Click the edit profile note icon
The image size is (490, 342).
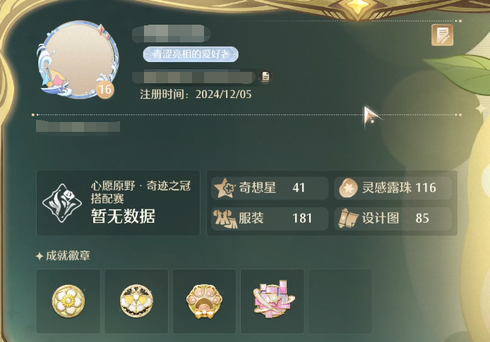[x=442, y=35]
